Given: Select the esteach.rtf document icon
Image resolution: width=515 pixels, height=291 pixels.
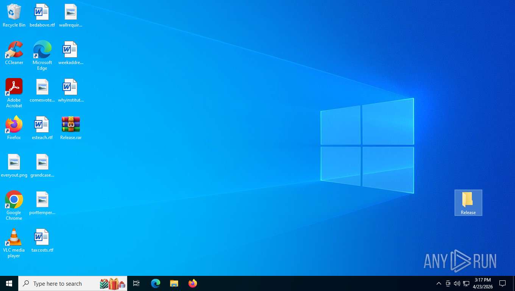Looking at the screenshot, I should pos(42,128).
